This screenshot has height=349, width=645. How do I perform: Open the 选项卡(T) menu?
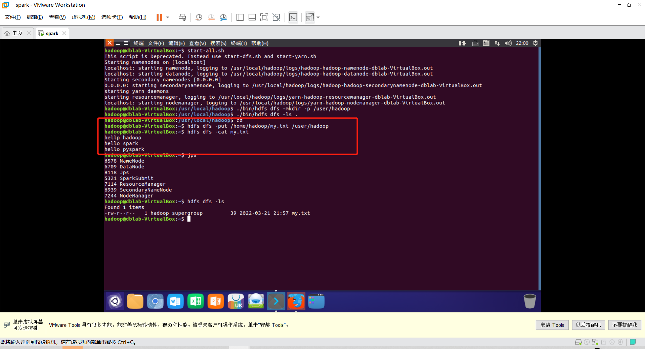[x=112, y=17]
